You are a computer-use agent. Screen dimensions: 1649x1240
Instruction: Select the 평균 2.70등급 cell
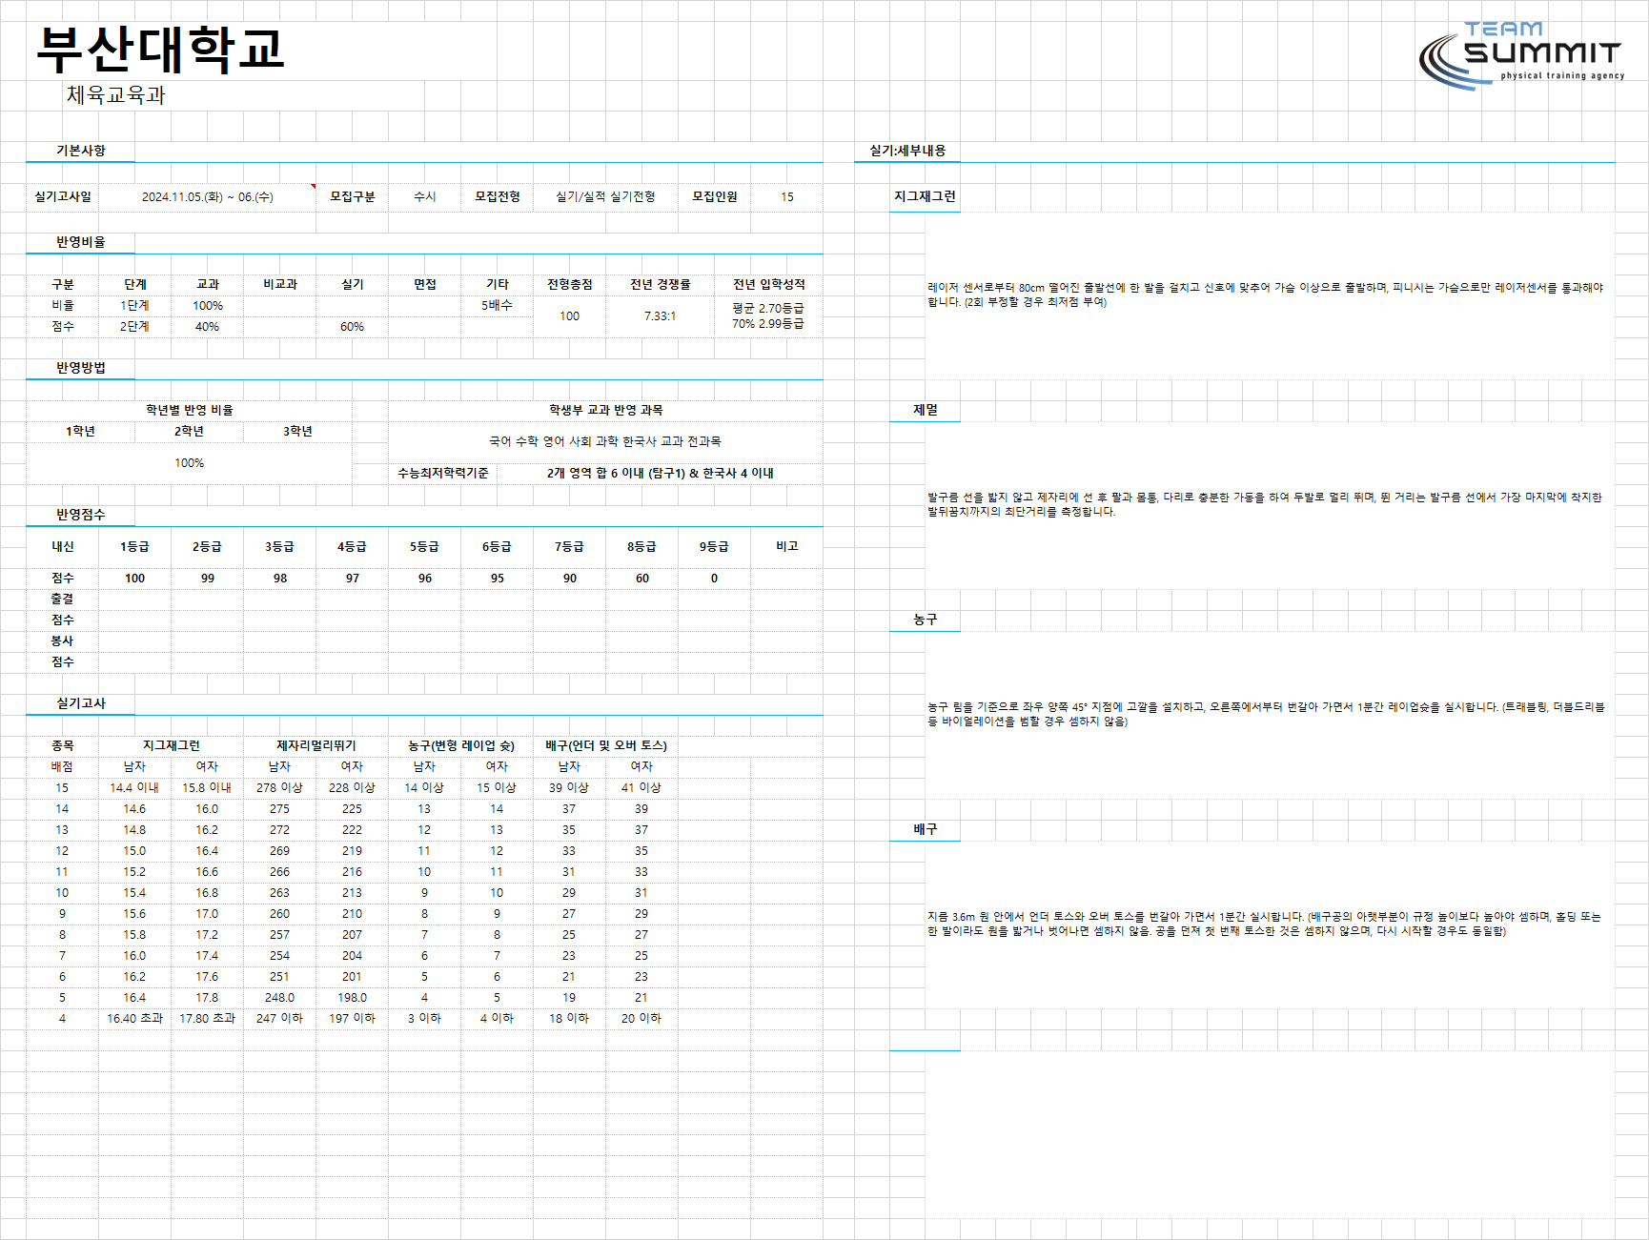point(768,308)
